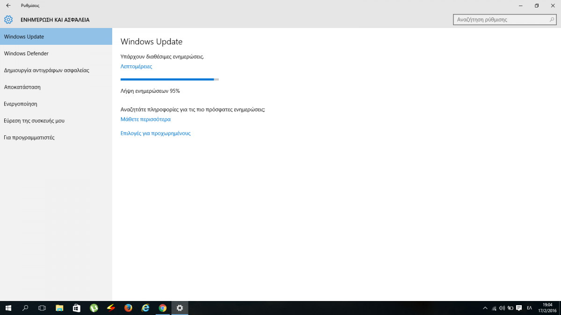Screen dimensions: 561x315
Task: Open the clock showing 19:04
Action: pos(547,308)
